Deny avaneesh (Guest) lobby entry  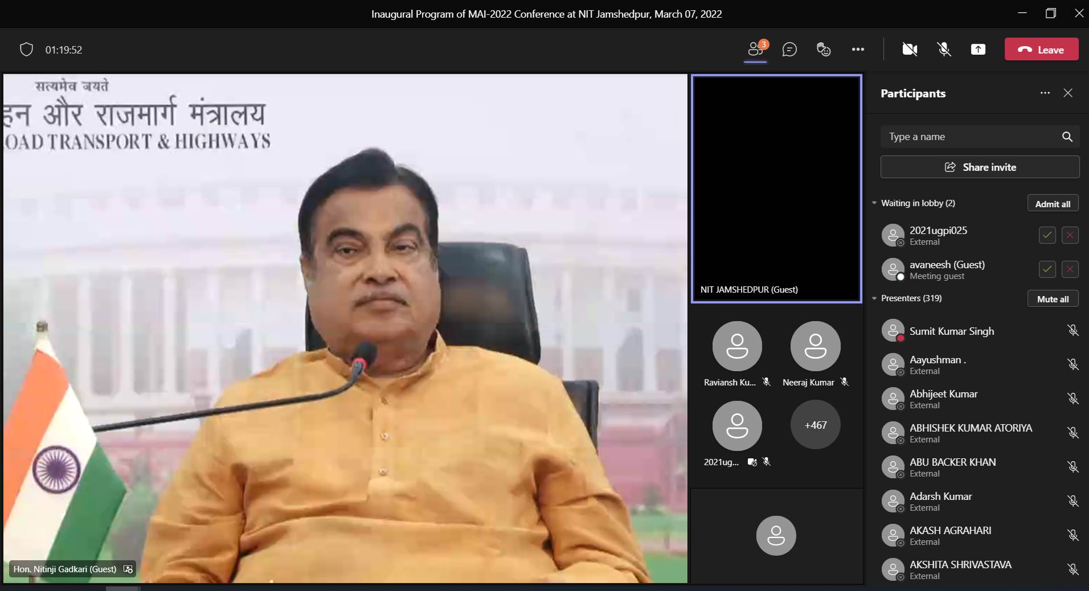click(x=1070, y=269)
